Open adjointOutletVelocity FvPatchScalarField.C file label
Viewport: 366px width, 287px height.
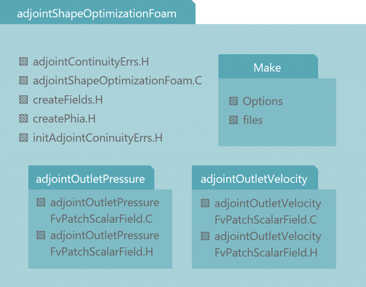pos(268,211)
